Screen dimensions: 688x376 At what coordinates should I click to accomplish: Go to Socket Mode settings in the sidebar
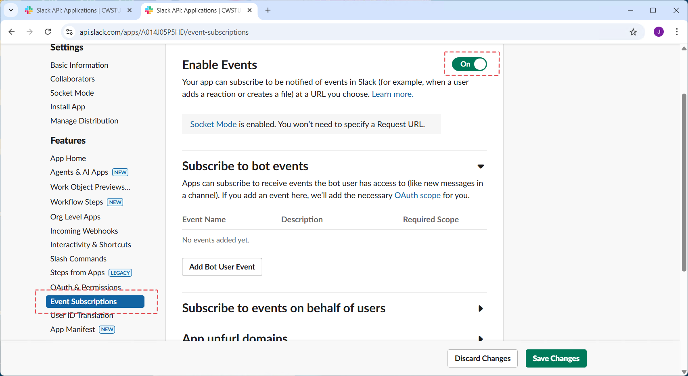(72, 93)
